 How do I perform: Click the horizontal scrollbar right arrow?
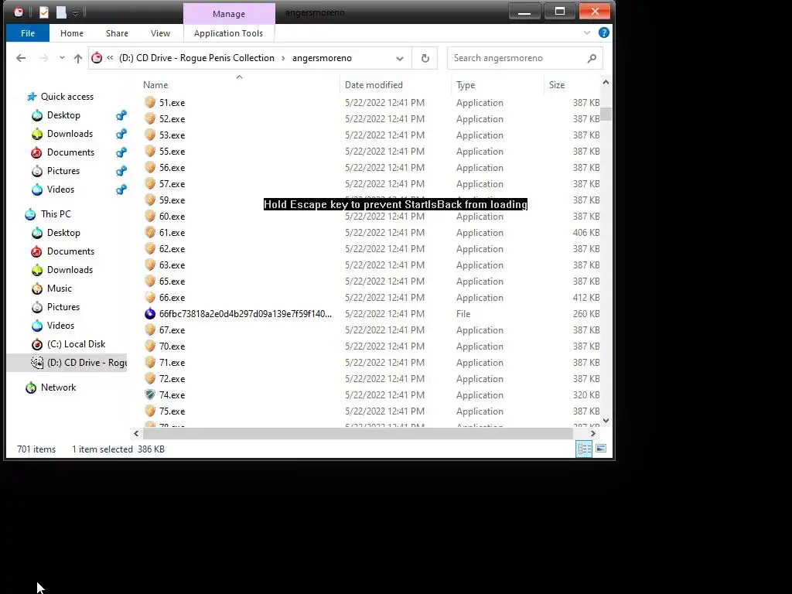592,433
